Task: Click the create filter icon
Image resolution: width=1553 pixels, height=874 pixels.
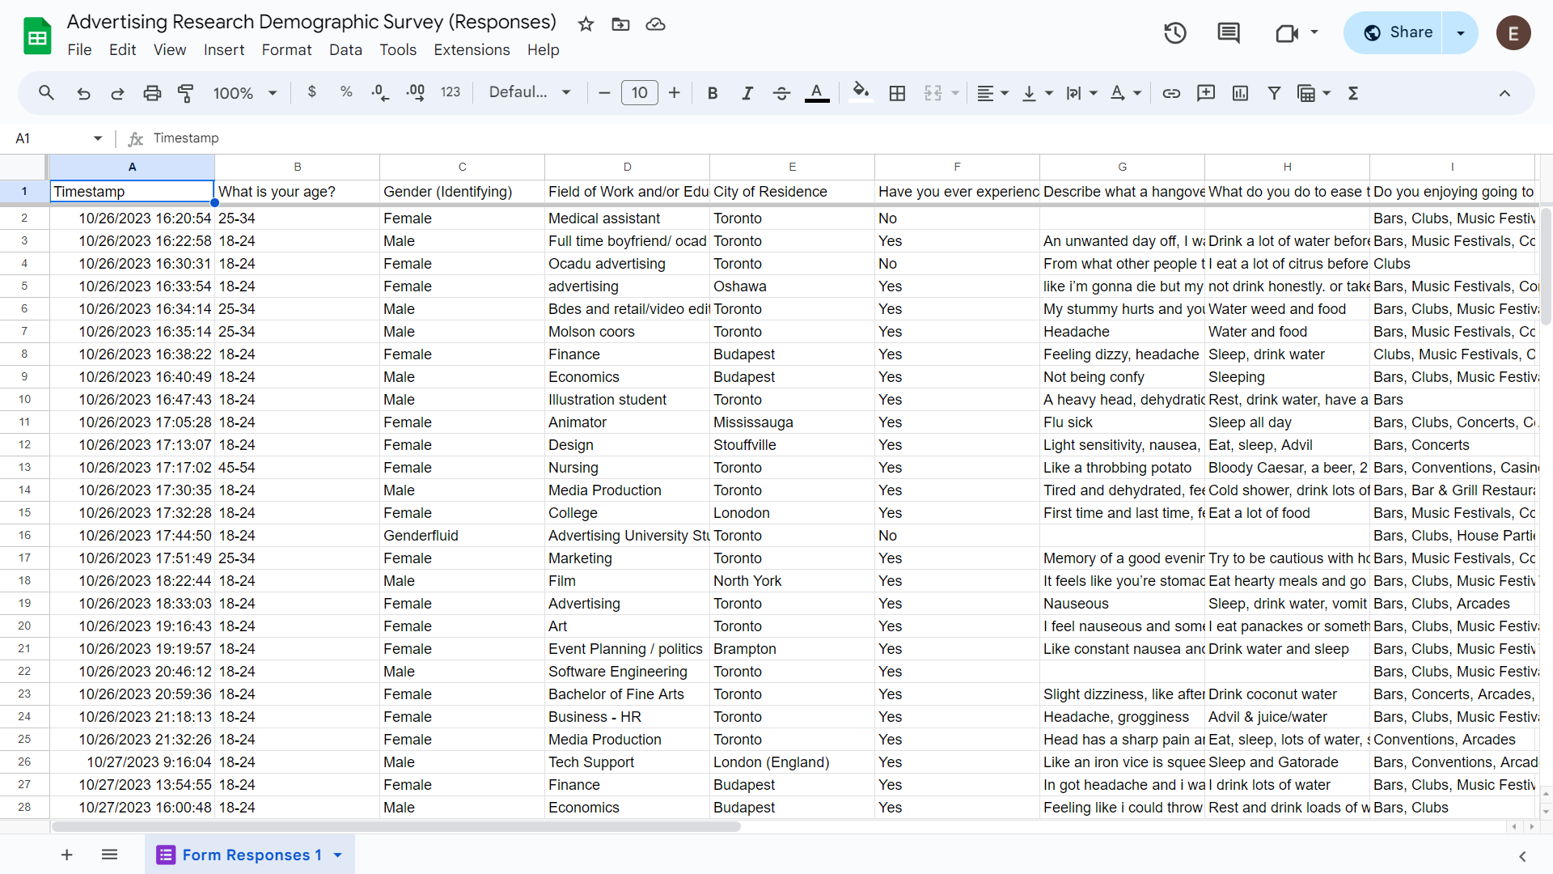Action: (x=1274, y=93)
